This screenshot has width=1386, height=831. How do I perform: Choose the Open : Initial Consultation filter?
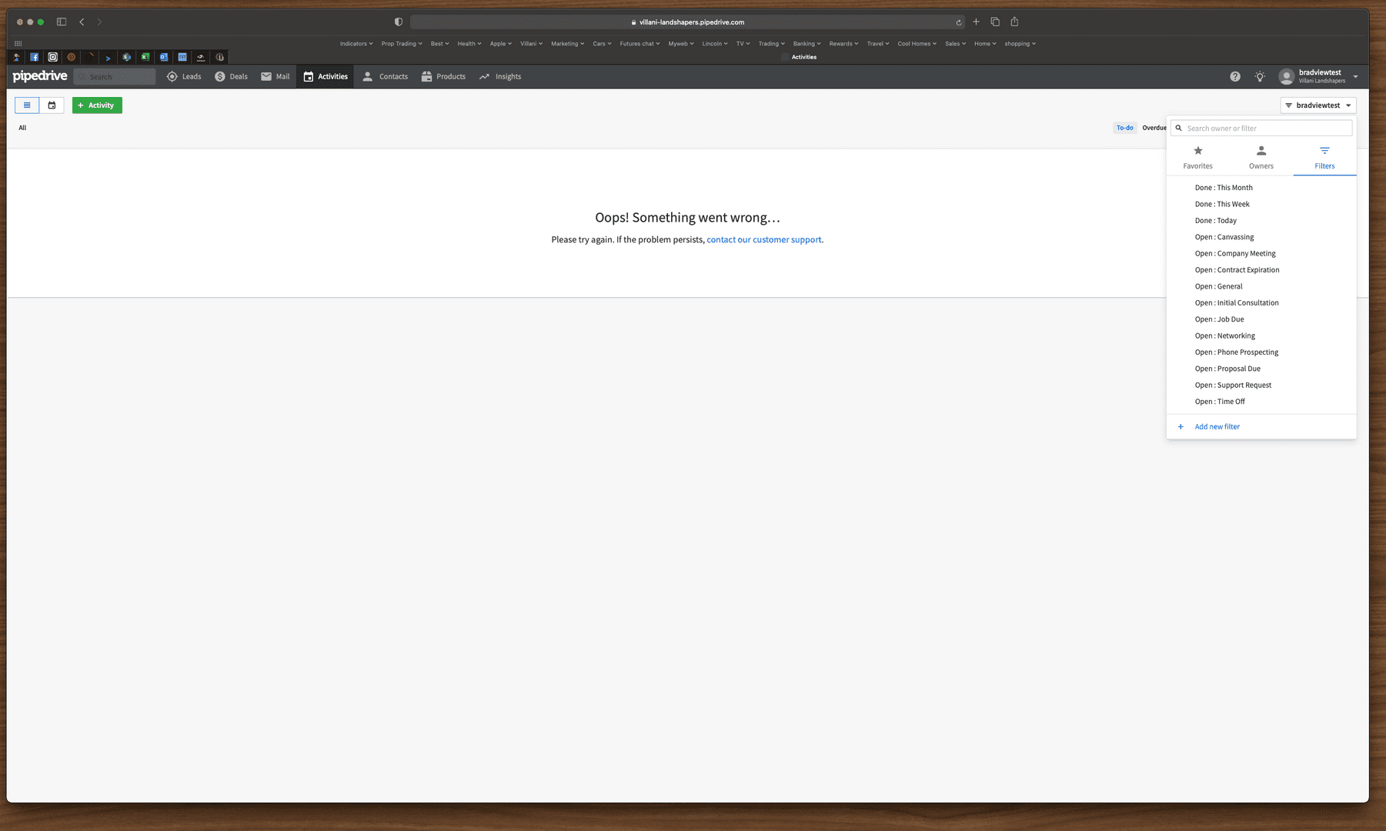(1261, 303)
